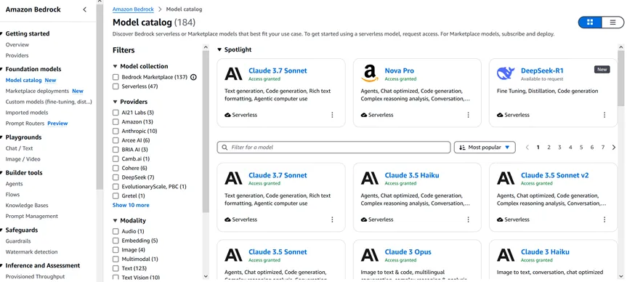The height and width of the screenshot is (282, 627).
Task: Check the Bedrock Marketplace (137) filter
Action: (x=116, y=77)
